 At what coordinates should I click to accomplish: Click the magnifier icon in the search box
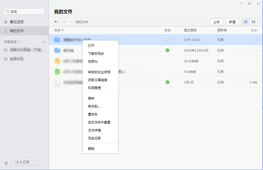(x=7, y=11)
